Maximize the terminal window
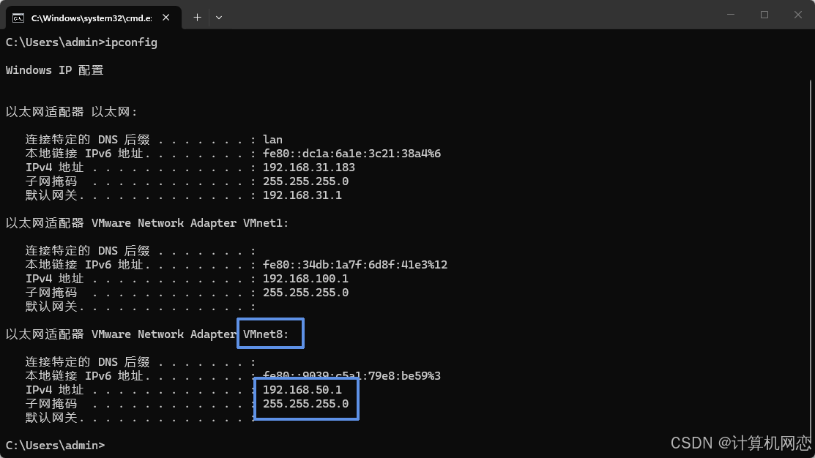This screenshot has width=815, height=458. (x=764, y=15)
